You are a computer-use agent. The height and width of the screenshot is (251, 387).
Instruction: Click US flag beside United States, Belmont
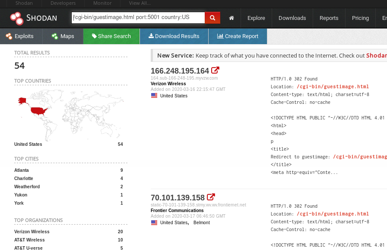click(154, 222)
